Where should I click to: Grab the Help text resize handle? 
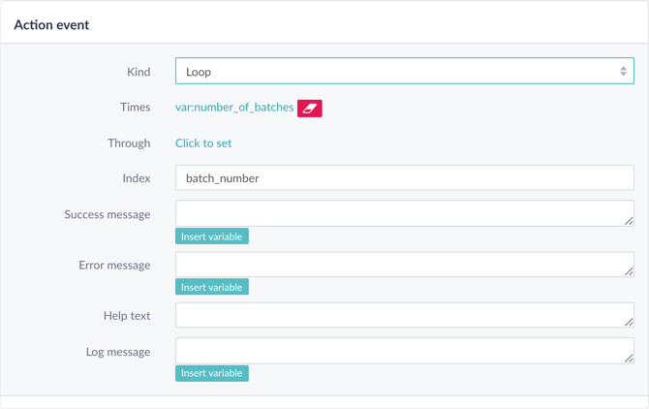(x=629, y=323)
